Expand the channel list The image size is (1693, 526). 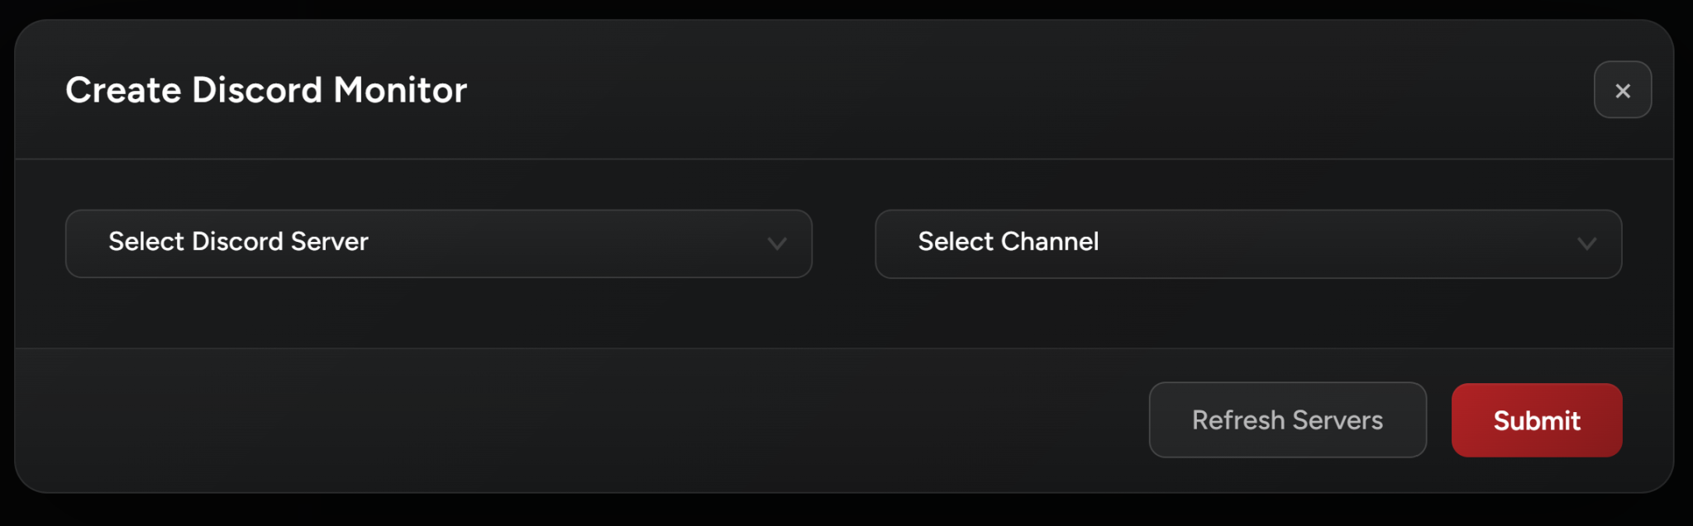coord(1247,244)
